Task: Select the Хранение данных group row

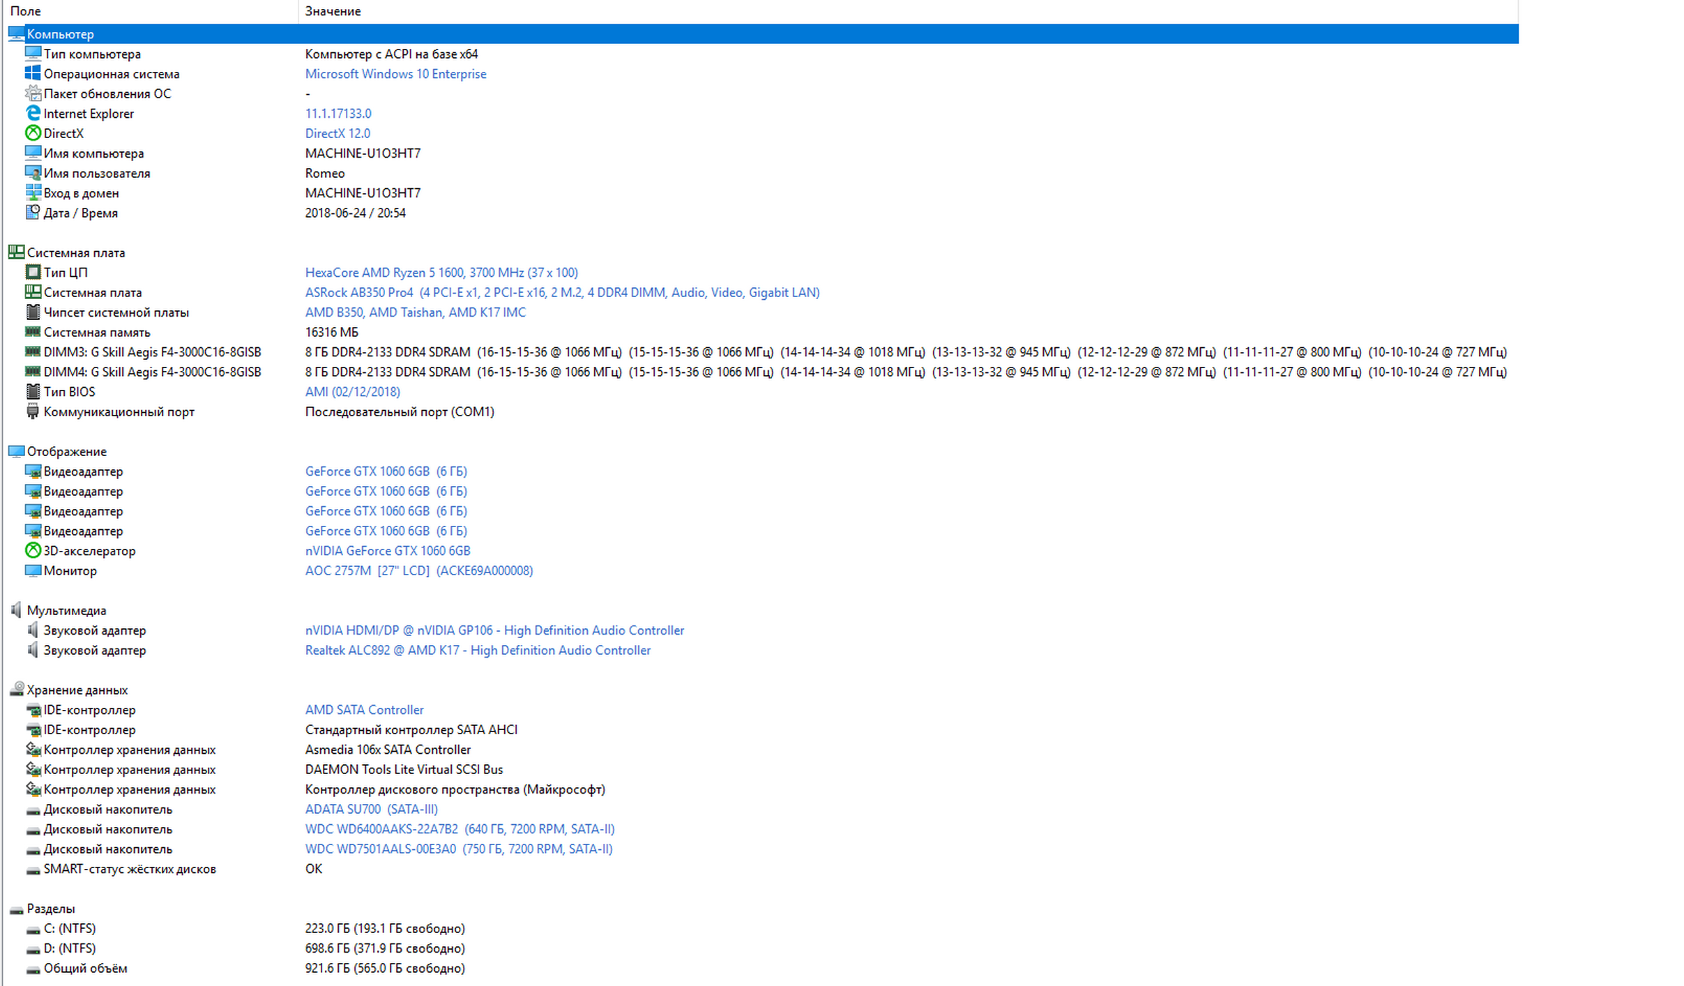Action: [x=77, y=690]
